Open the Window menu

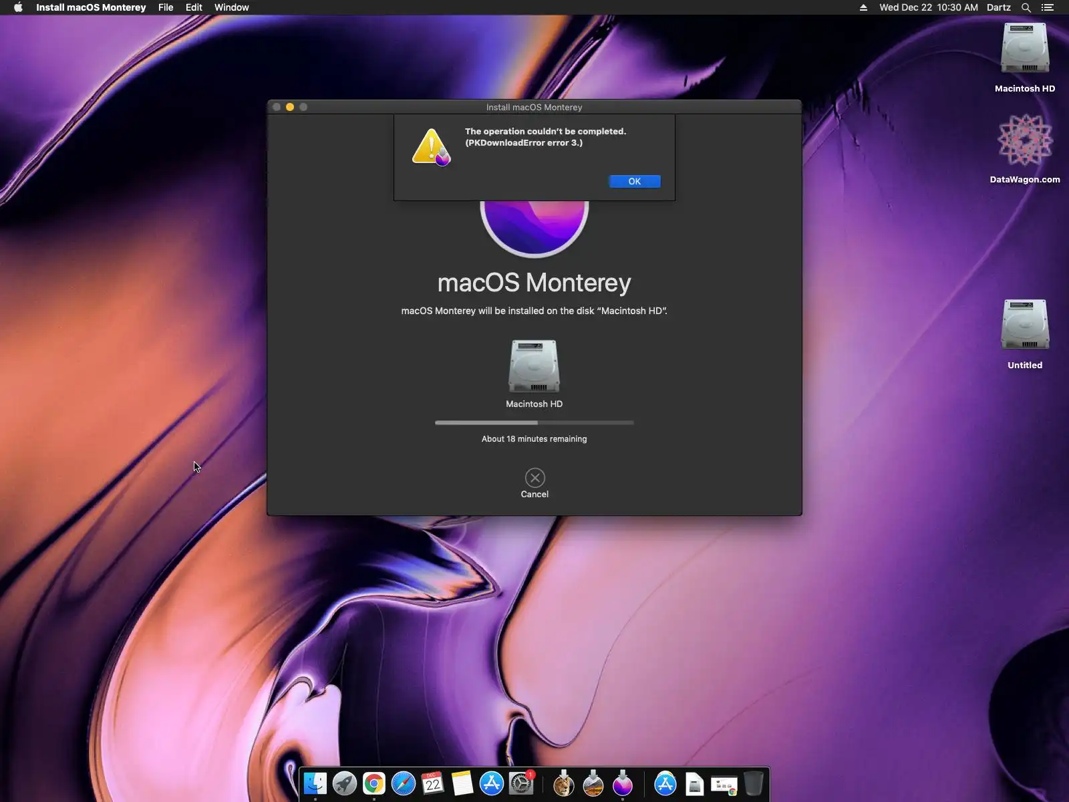coord(232,7)
